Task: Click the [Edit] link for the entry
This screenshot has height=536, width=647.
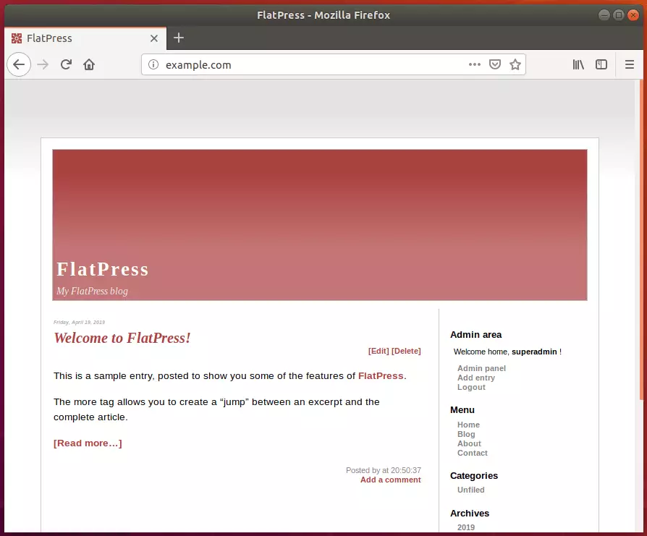Action: (x=379, y=351)
